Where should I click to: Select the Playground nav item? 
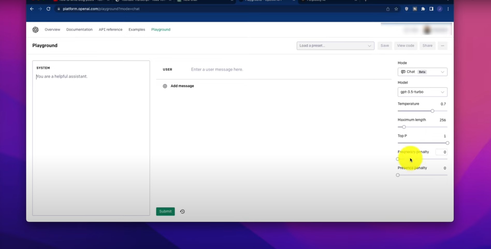point(161,29)
